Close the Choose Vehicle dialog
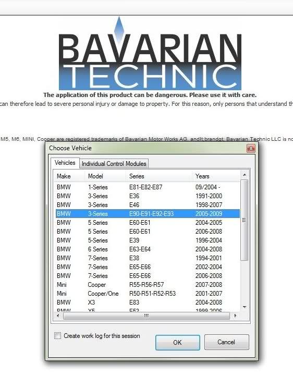The width and height of the screenshot is (293, 375). tap(251, 149)
